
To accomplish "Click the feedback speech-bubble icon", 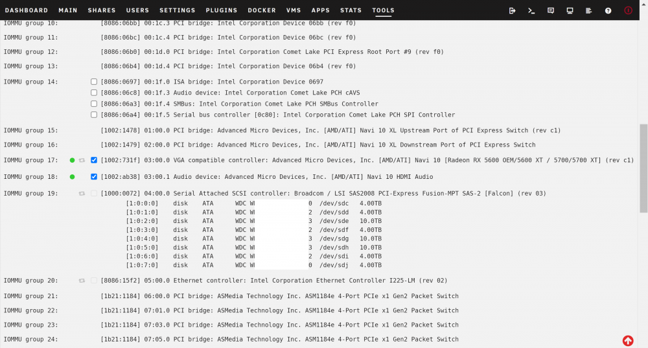I will (550, 11).
